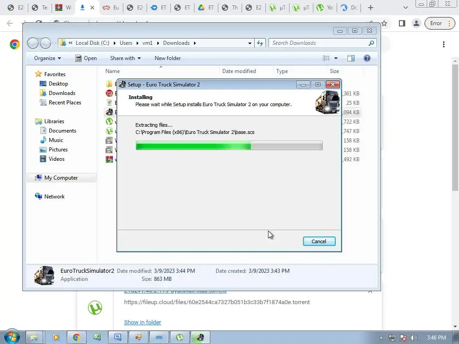Click the green installation progress bar

(229, 146)
